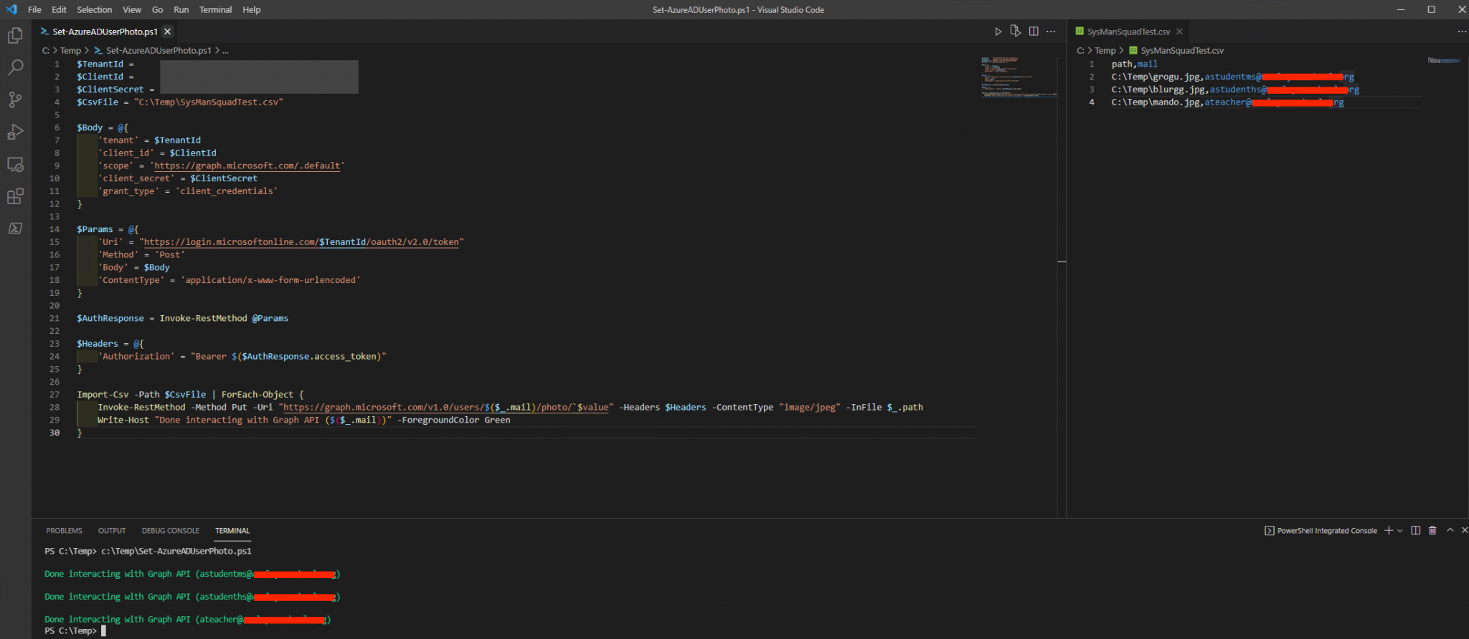Activate the Set-AzureADUserPhoto.ps1 editor tab
1469x639 pixels.
(105, 32)
